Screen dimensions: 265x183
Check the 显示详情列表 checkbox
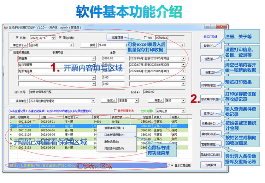pos(114,110)
